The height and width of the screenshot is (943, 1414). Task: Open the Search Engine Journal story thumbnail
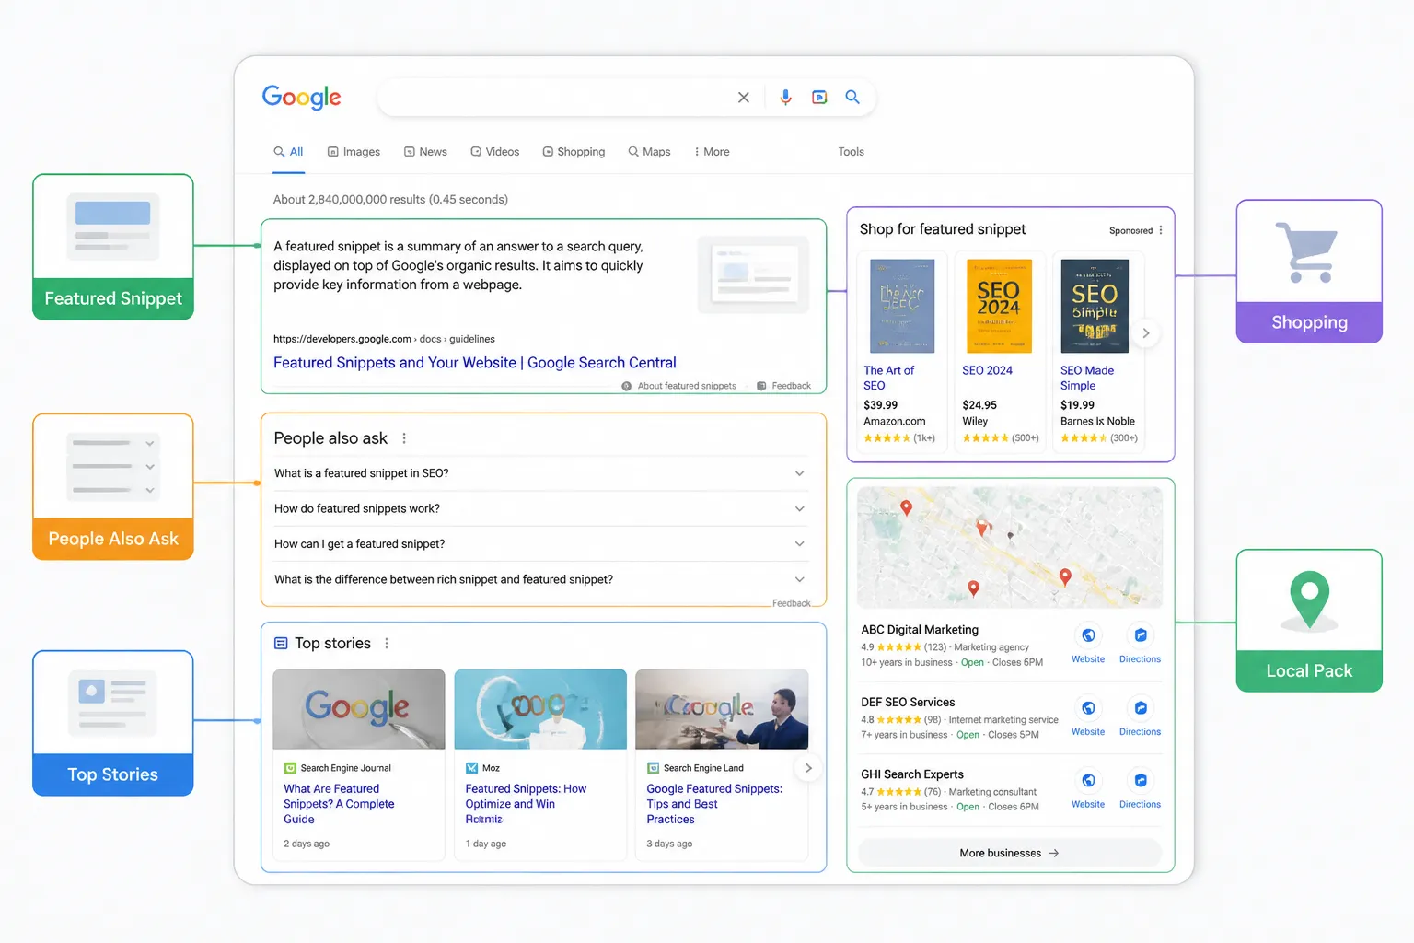[359, 709]
